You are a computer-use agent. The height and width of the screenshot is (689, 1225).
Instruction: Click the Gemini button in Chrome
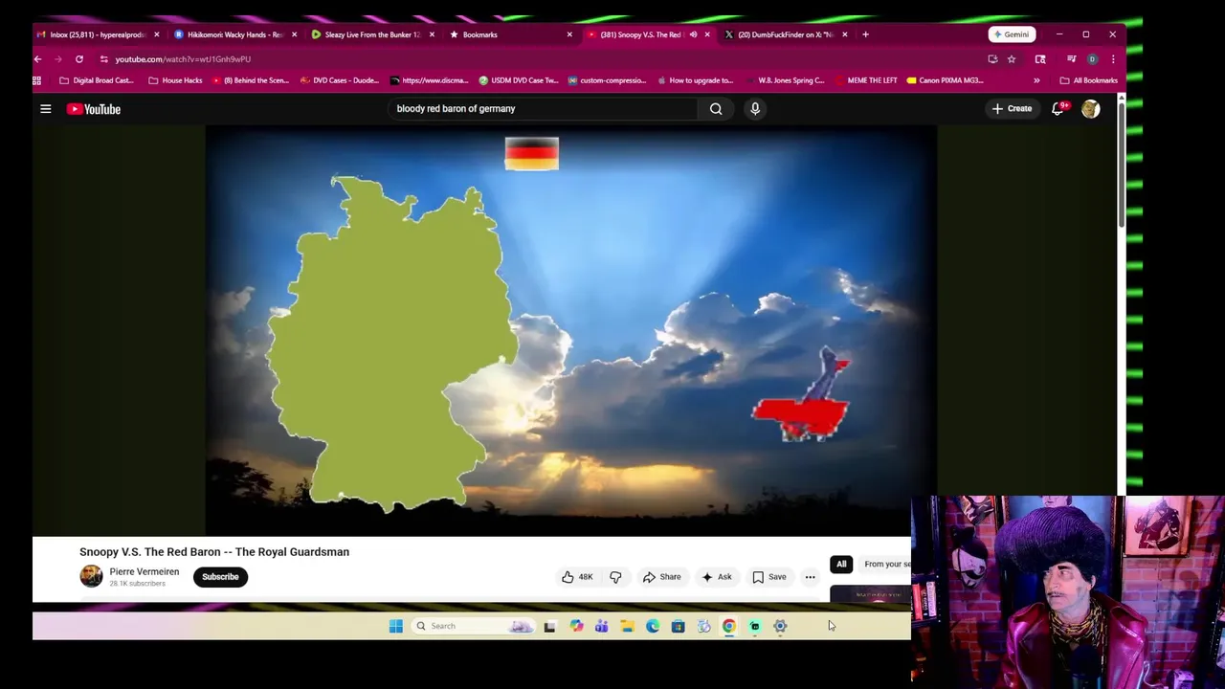coord(1012,34)
